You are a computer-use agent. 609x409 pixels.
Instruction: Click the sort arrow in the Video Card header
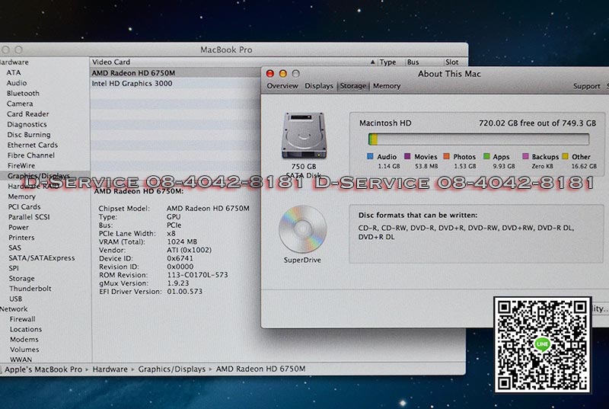[x=372, y=62]
